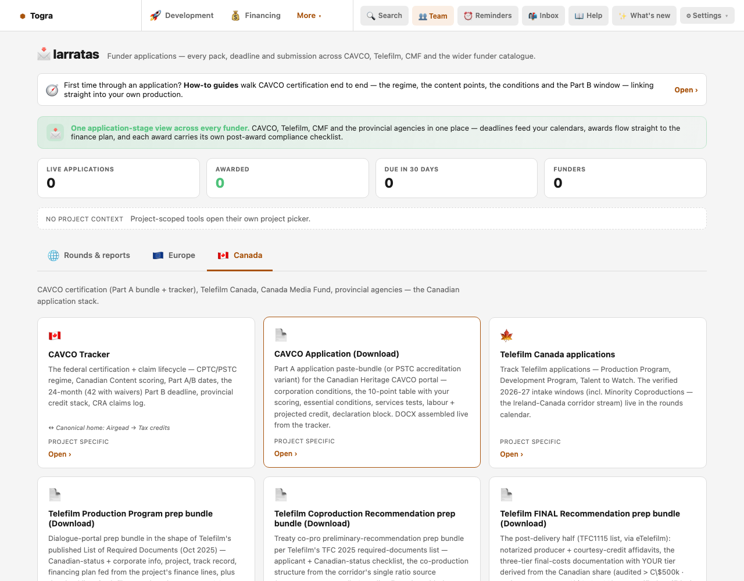Screen dimensions: 744x581
Task: Click the alarm clock Reminders icon
Action: [x=468, y=16]
